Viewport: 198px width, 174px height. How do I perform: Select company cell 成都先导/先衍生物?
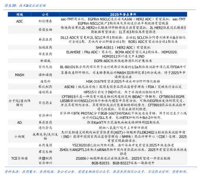tap(45, 136)
